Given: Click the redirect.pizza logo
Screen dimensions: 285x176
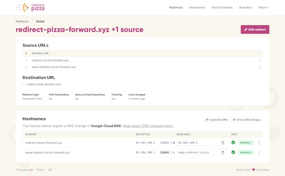Looking at the screenshot, I should click(x=30, y=7).
